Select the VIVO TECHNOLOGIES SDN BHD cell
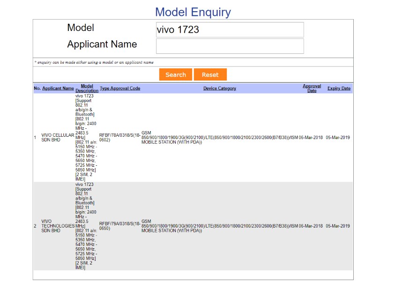 pos(58,226)
